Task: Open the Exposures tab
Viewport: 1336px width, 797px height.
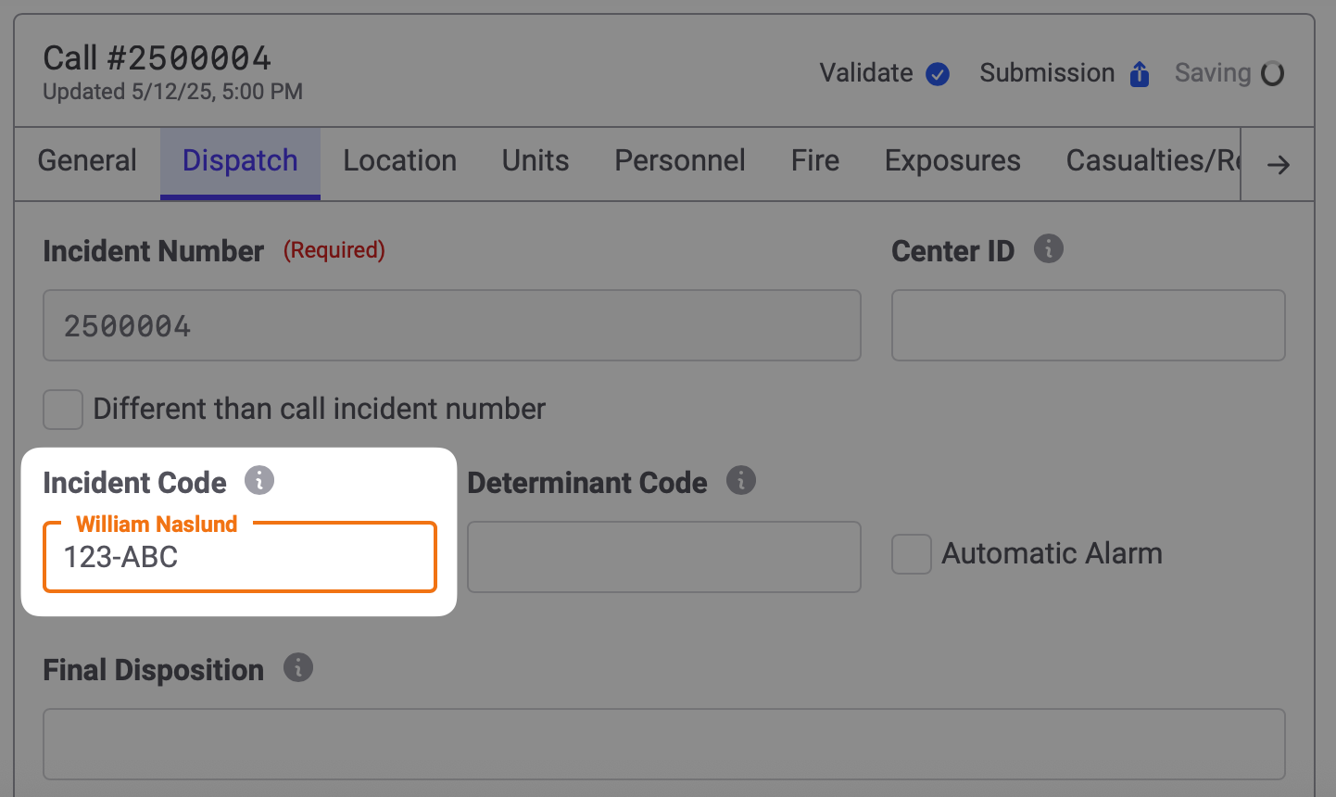Action: click(952, 161)
